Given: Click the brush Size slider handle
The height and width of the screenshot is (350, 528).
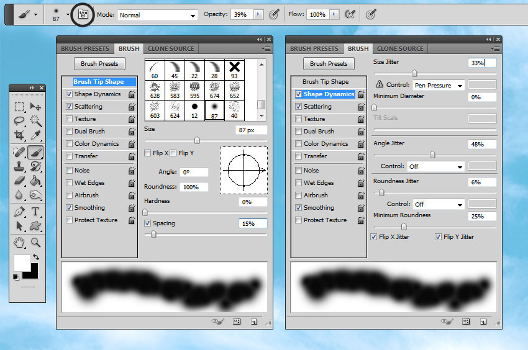Looking at the screenshot, I should (x=197, y=140).
